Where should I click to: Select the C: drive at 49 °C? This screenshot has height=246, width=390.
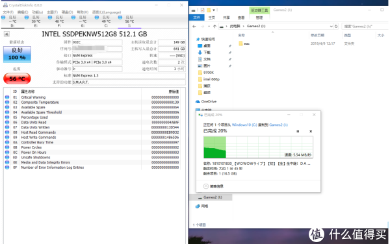click(x=106, y=21)
